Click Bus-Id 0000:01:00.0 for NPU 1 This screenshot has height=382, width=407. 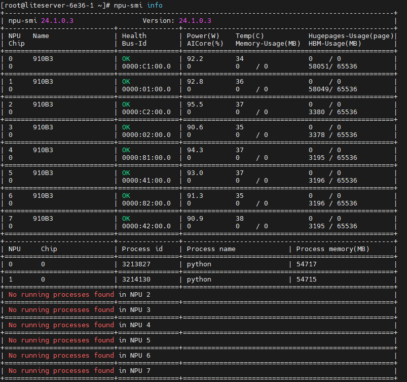[146, 89]
